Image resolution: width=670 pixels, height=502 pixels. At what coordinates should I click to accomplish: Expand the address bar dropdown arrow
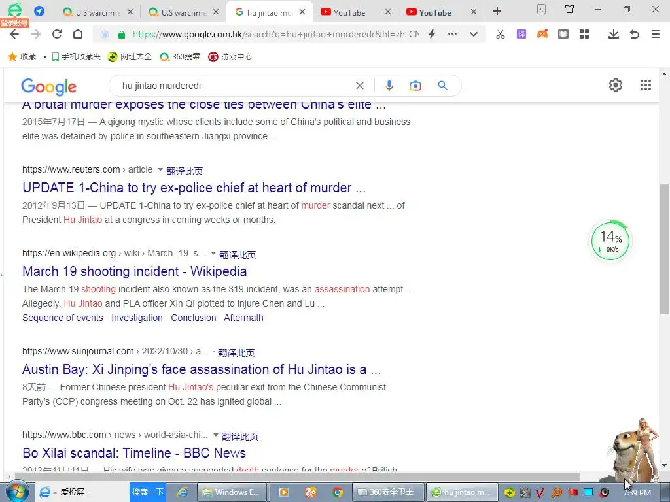tap(474, 34)
